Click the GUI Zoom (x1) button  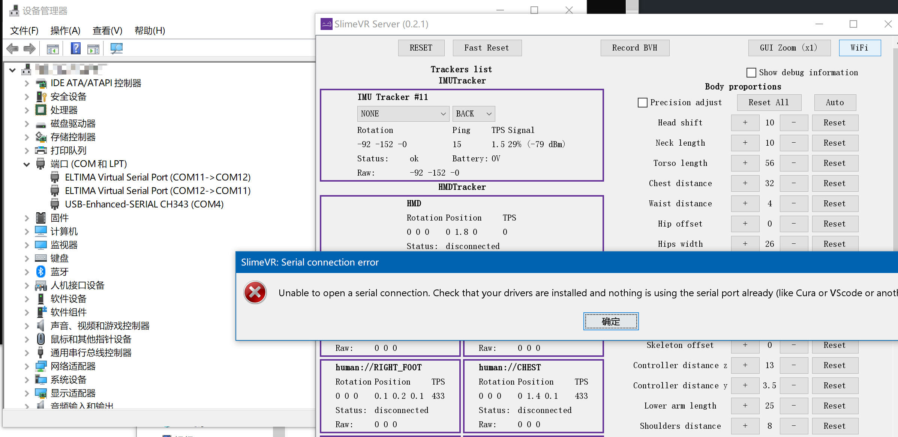pos(789,48)
